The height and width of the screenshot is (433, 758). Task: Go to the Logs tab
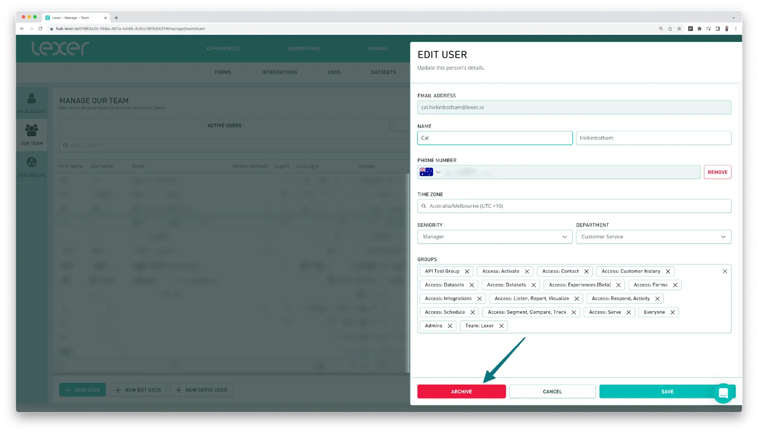point(334,72)
